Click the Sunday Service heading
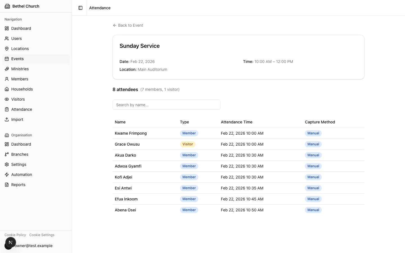Screen dimensions: 405x253 [139, 46]
